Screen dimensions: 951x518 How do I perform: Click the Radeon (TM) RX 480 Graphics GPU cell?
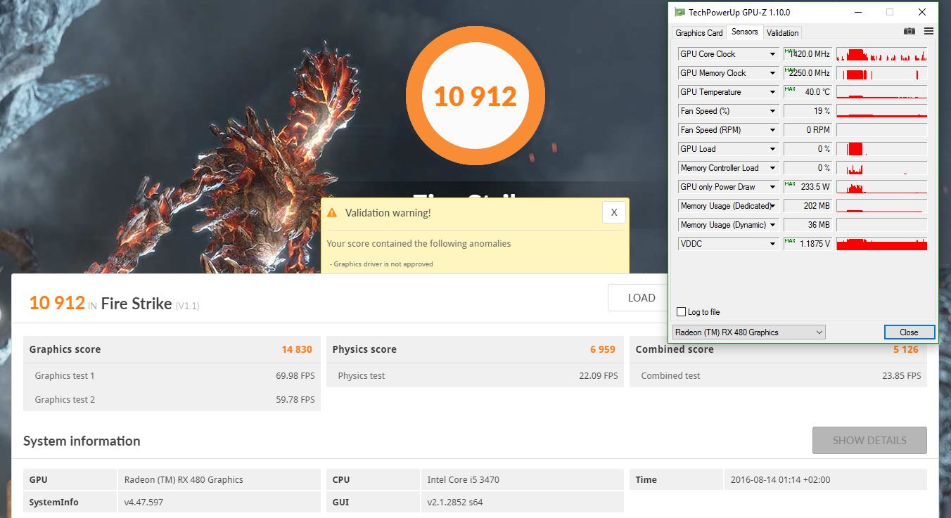coord(218,480)
